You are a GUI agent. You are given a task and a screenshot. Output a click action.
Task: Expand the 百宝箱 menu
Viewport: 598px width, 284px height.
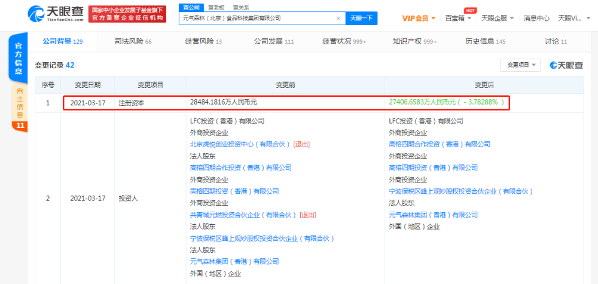coord(459,18)
